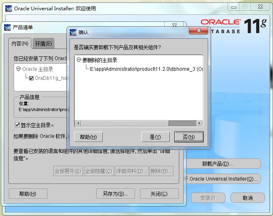Screen dimensions: 273x216
Task: Uncheck the 显示空主目录 checkbox
Action: click(17, 125)
